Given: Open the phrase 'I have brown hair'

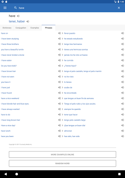Looking at the screenshot, I should pyautogui.click(x=8, y=71).
